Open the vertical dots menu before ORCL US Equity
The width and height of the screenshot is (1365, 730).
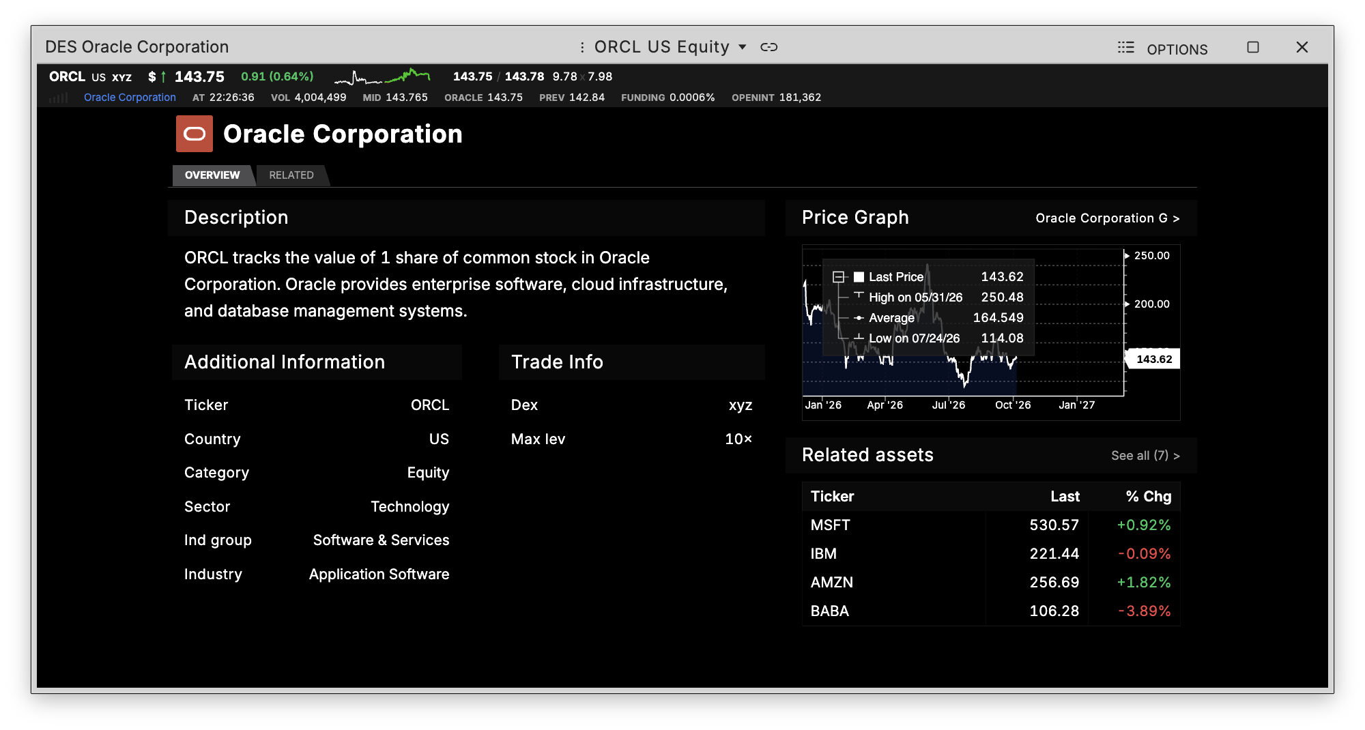(582, 47)
